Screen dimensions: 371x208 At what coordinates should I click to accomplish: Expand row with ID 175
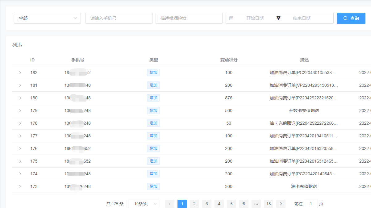tap(20, 161)
